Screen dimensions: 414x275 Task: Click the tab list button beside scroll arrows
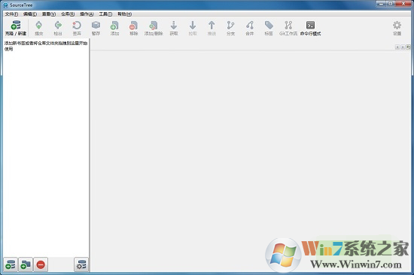click(x=408, y=47)
